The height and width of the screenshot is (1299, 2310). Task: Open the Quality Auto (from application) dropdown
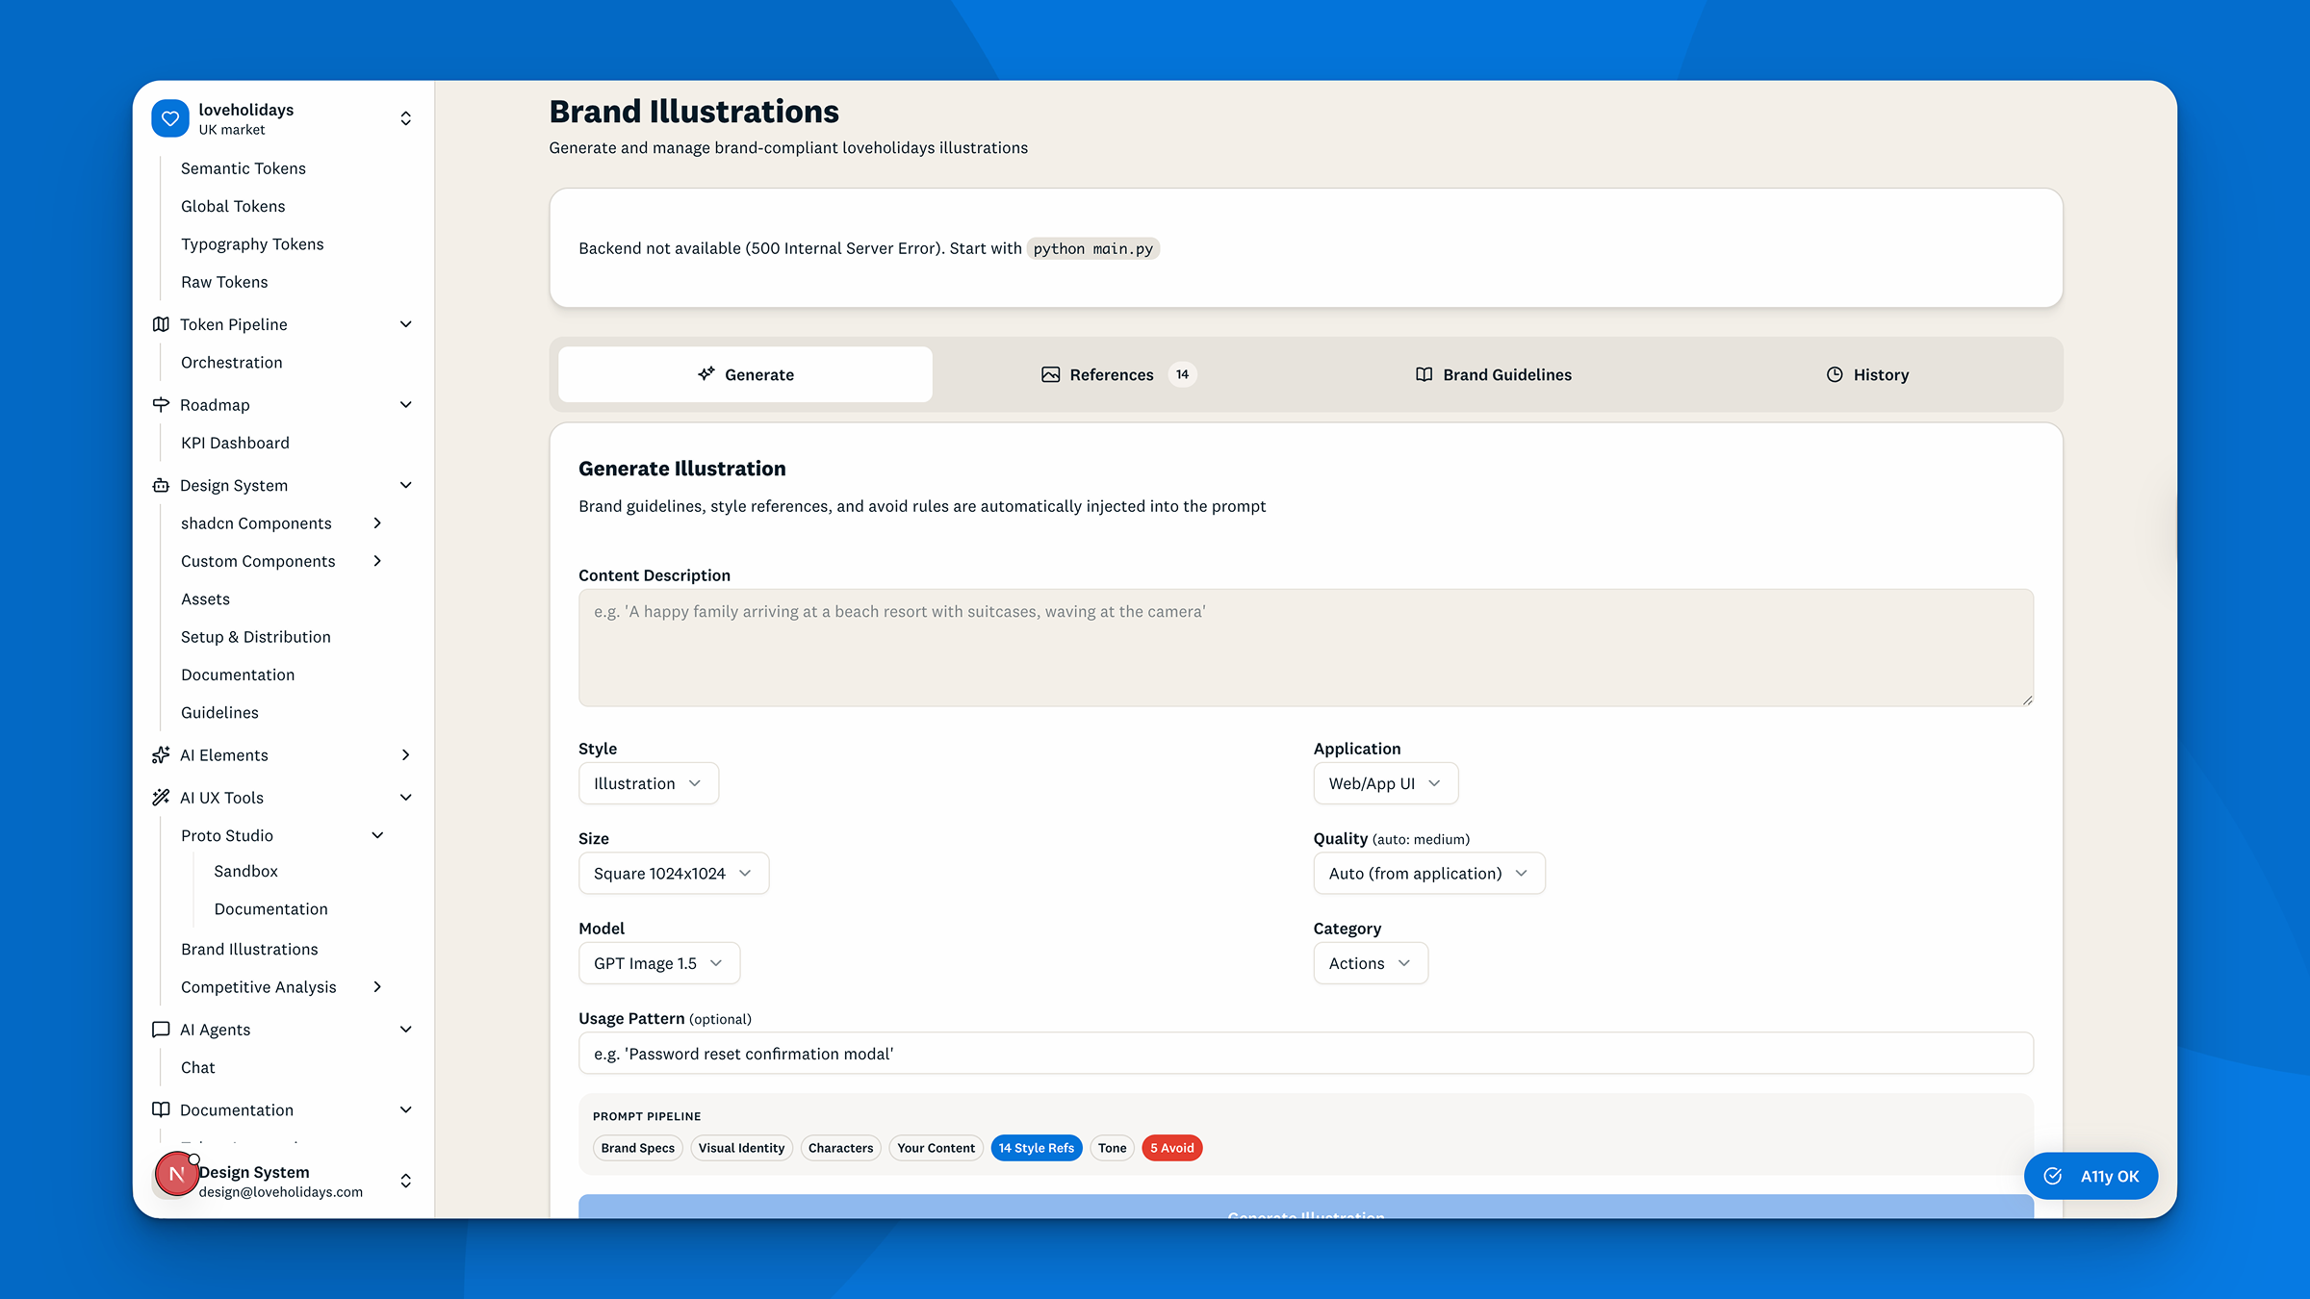[x=1428, y=874]
